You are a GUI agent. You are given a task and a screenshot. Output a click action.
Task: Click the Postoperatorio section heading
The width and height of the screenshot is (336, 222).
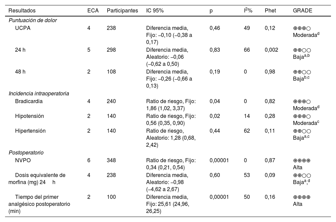[26, 152]
